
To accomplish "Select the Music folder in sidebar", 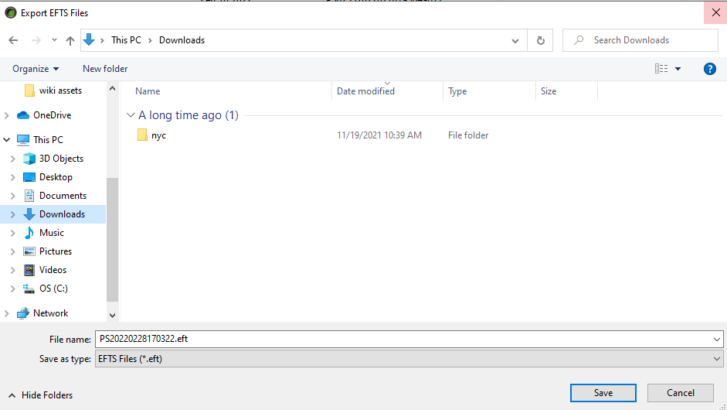I will (x=52, y=233).
